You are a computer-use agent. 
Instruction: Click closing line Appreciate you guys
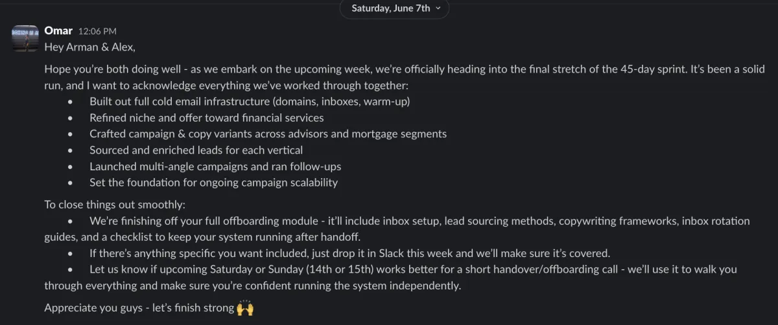pos(139,308)
